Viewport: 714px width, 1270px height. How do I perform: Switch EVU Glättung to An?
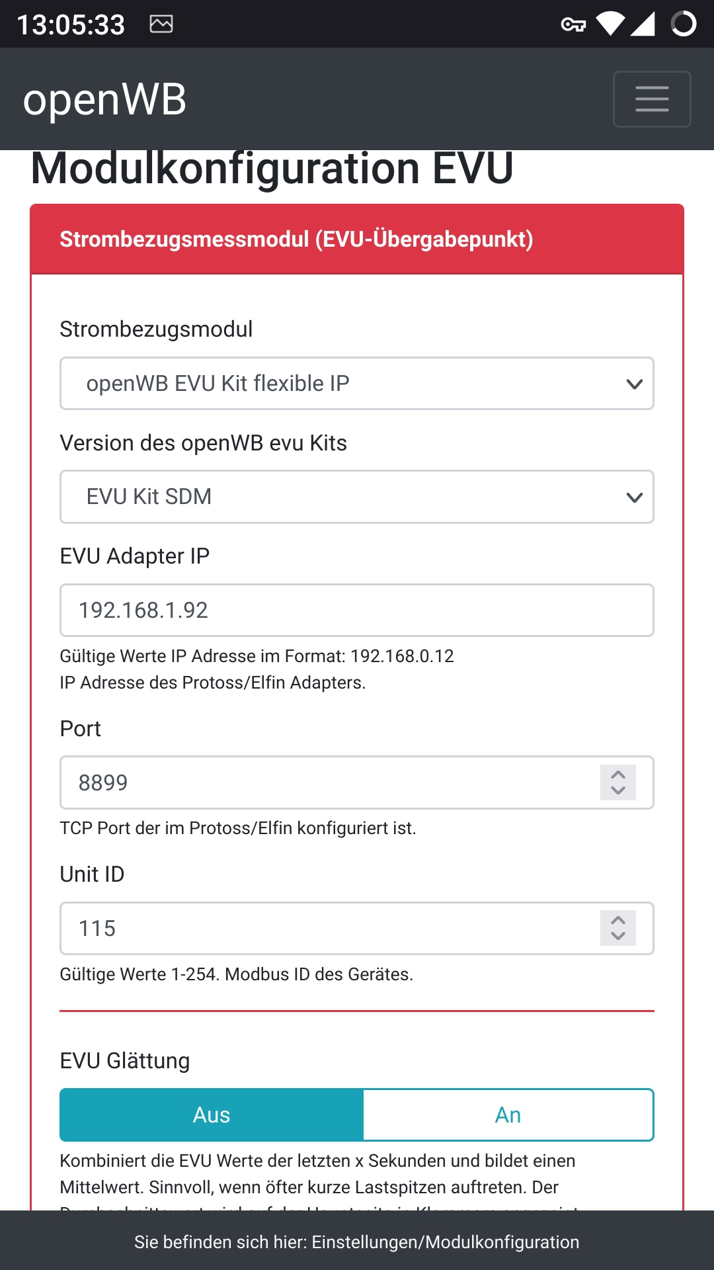508,1115
